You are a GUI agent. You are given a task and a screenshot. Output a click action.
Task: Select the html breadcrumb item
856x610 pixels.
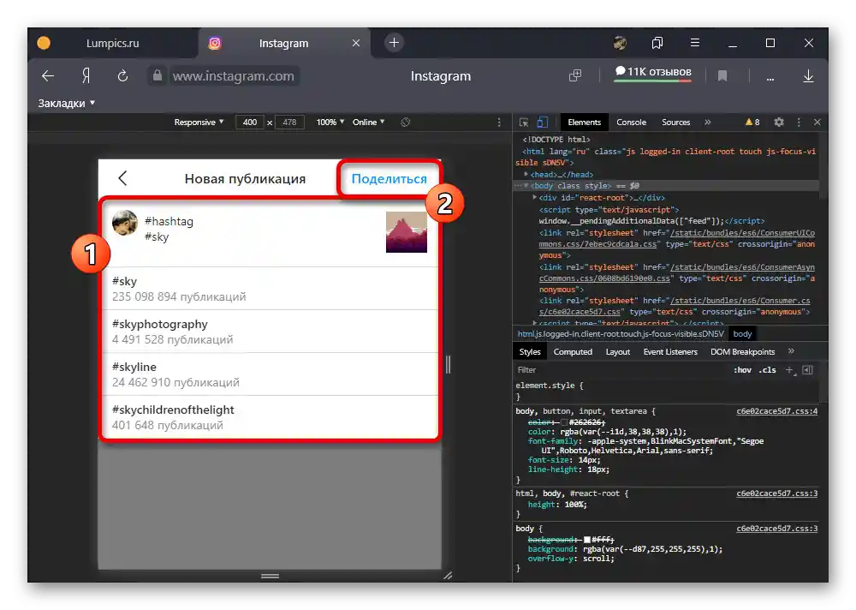[x=620, y=333]
